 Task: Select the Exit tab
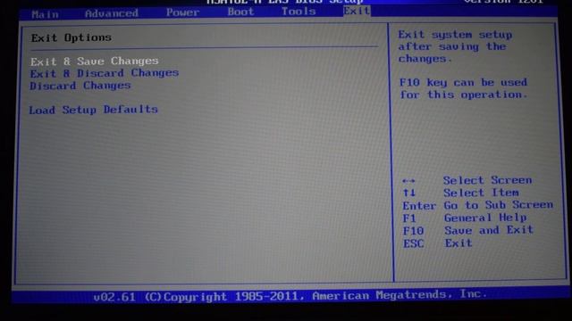tap(357, 11)
